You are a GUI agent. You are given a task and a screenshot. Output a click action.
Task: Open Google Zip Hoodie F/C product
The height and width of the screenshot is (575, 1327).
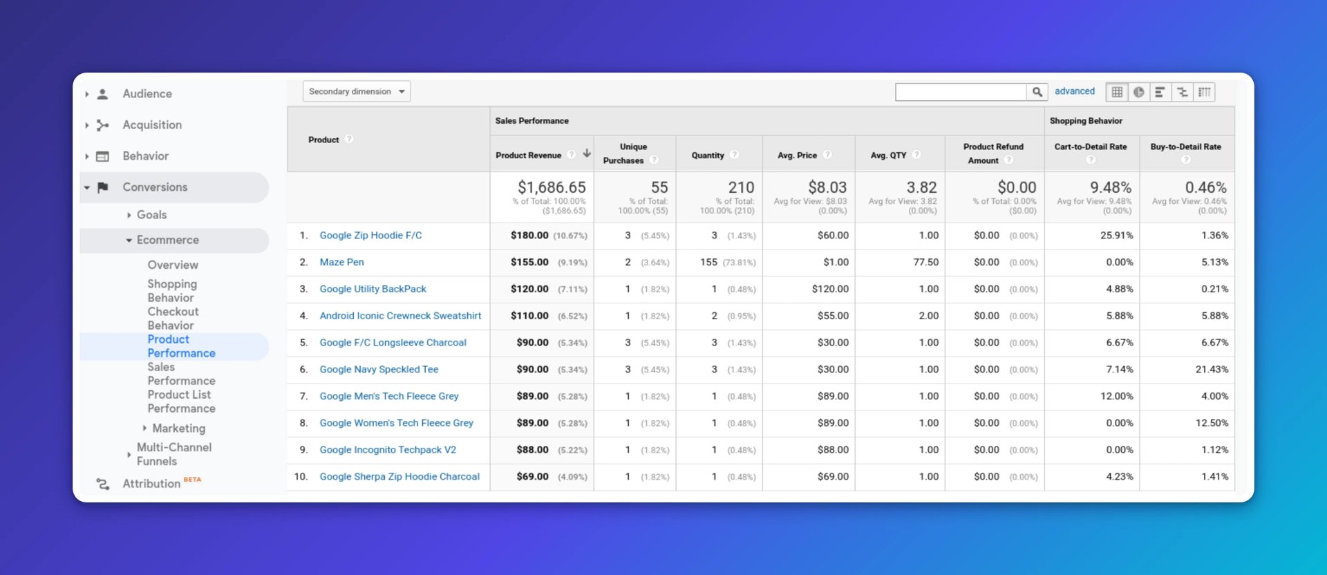pyautogui.click(x=370, y=236)
